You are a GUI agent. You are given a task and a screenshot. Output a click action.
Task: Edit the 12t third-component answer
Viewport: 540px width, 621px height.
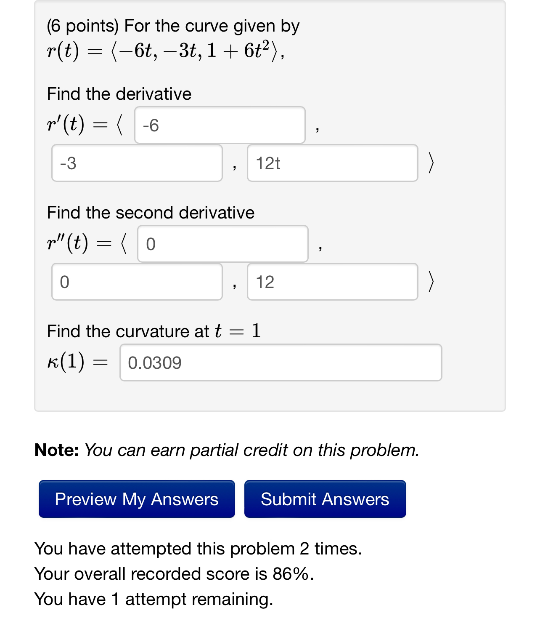332,163
